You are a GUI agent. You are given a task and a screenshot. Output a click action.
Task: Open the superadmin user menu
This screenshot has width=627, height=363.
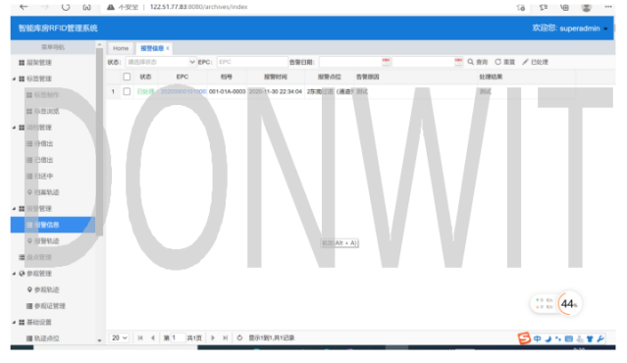570,28
